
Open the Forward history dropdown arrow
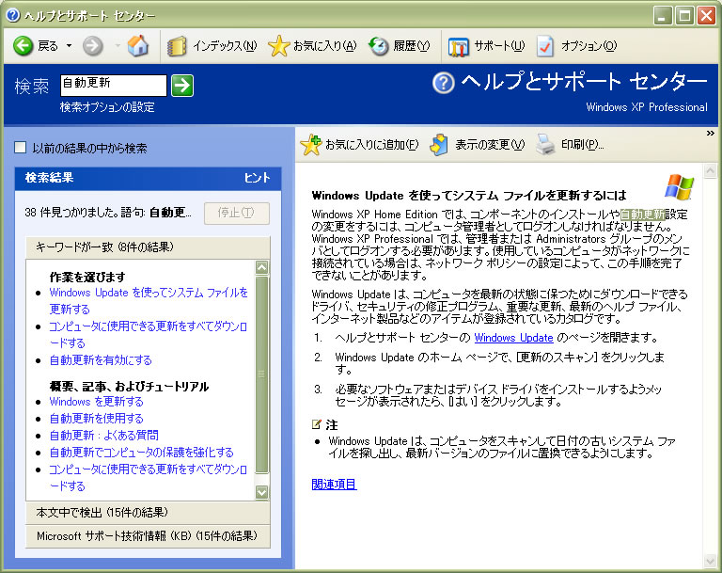[118, 46]
